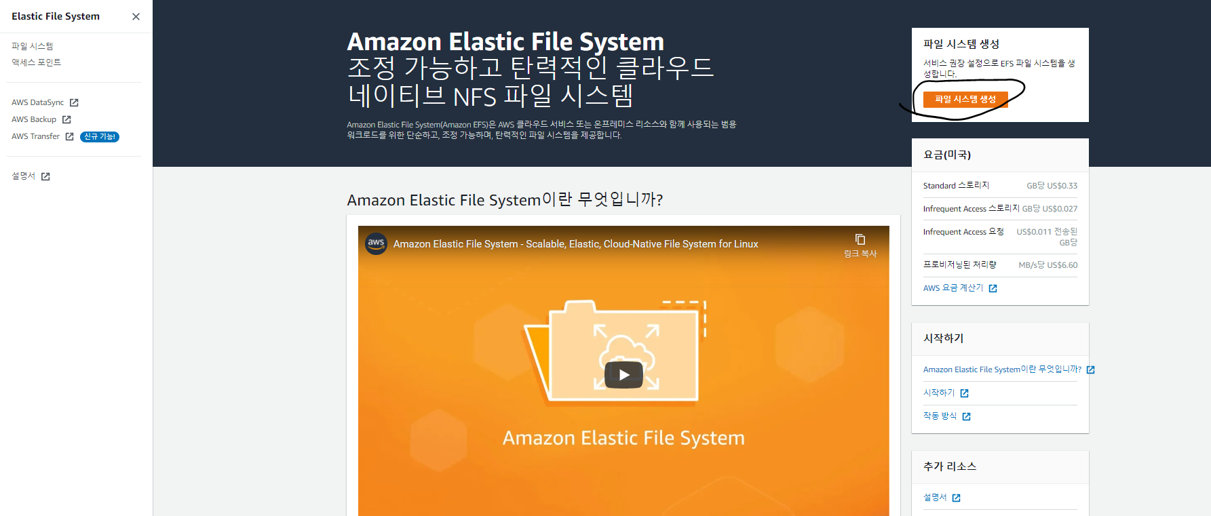
Task: Open 설명서 link in the left sidebar
Action: [x=24, y=176]
